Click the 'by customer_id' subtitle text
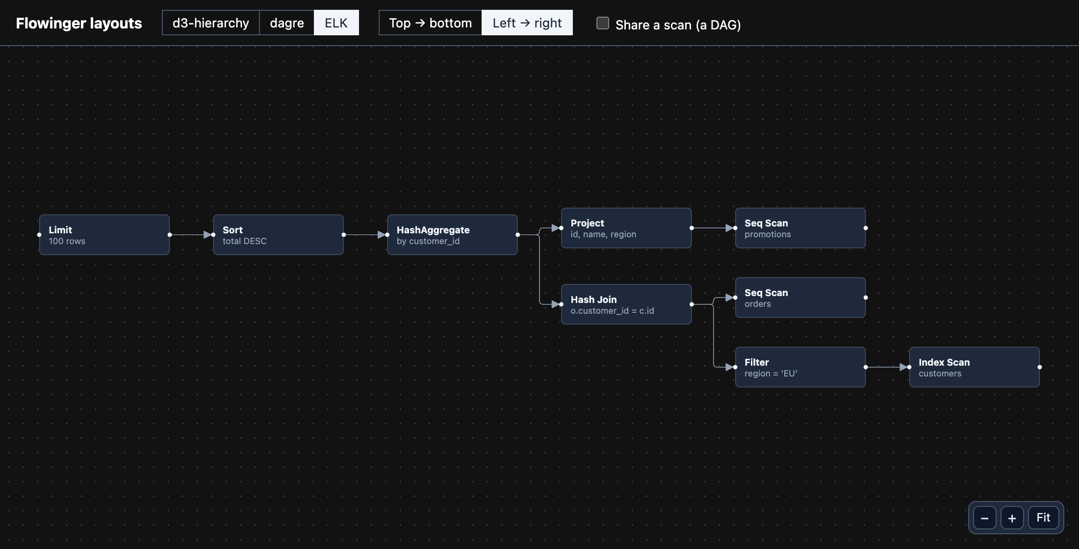This screenshot has width=1079, height=549. point(428,241)
